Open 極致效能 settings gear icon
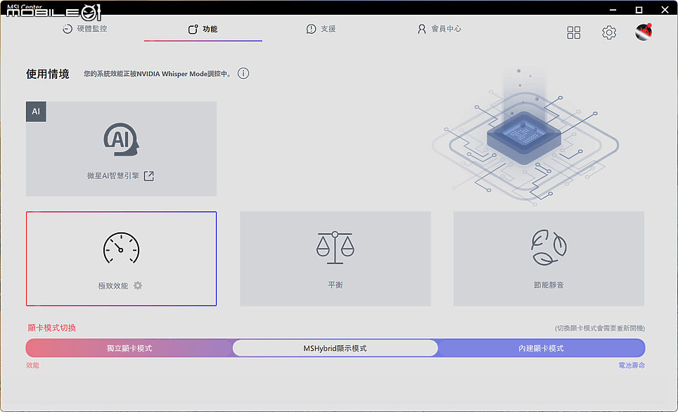The width and height of the screenshot is (678, 412). pyautogui.click(x=138, y=286)
